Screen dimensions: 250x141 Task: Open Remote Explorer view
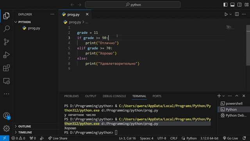pyautogui.click(x=6, y=81)
